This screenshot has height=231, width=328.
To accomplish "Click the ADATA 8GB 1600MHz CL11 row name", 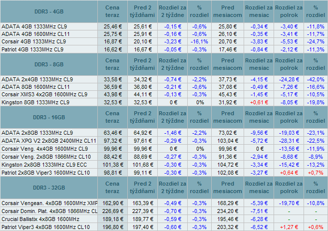I will pyautogui.click(x=35, y=87).
